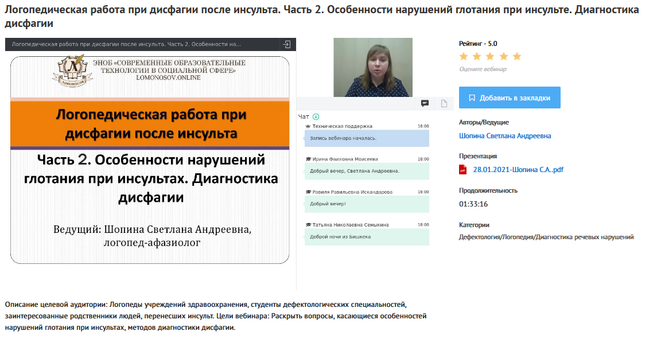Open author link Шопина Светлана Андреевна
This screenshot has width=657, height=339.
coord(505,136)
